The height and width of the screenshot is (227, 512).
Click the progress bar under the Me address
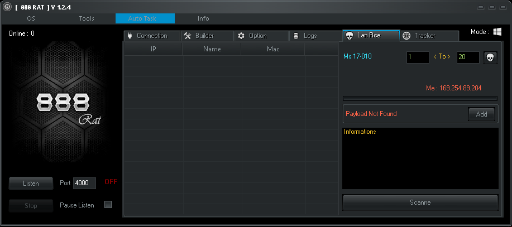(x=420, y=99)
